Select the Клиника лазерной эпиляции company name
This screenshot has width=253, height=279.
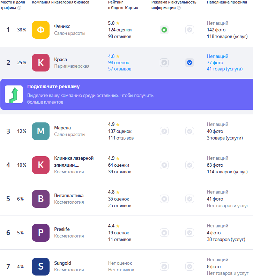pos(74,161)
